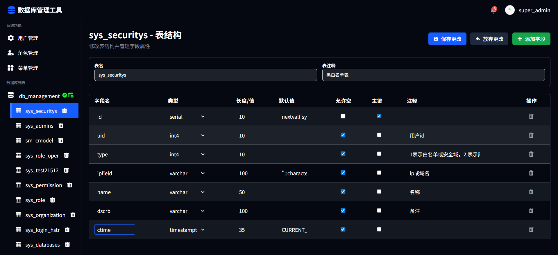Delete the sys_admins table via trash icon

[61, 126]
